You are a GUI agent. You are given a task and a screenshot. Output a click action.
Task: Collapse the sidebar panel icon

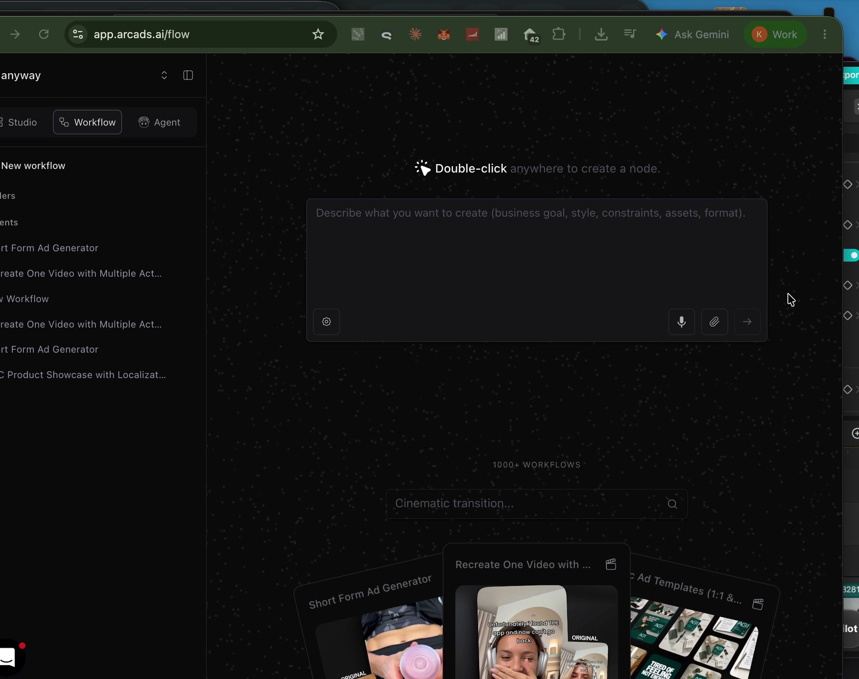(188, 75)
